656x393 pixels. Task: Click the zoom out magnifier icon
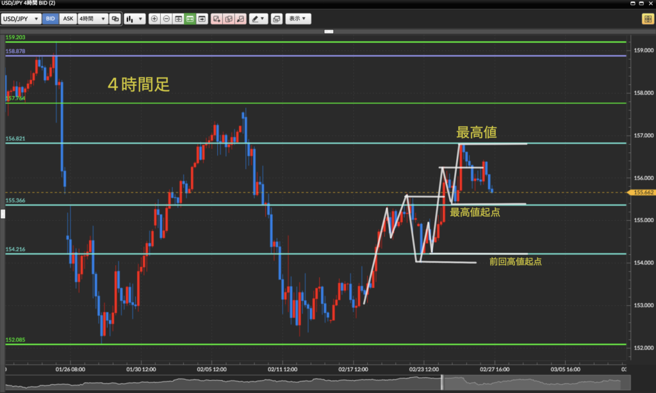point(166,19)
